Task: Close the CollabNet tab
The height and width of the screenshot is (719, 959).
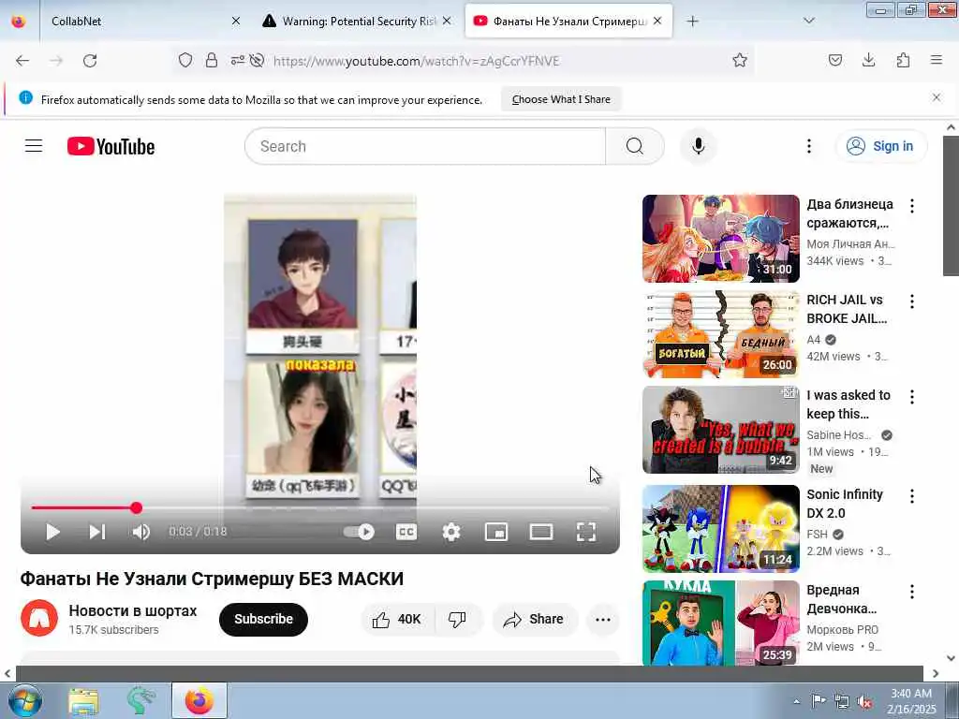Action: coord(236,22)
